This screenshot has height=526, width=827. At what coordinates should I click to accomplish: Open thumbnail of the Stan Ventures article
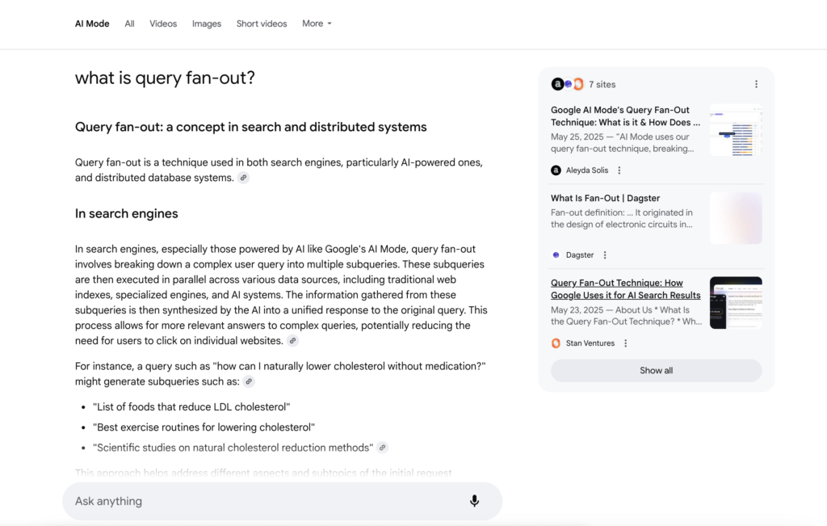point(736,303)
